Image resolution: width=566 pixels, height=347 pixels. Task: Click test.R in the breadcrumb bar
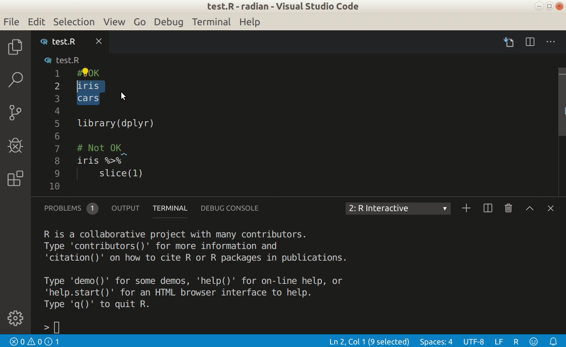click(x=67, y=60)
